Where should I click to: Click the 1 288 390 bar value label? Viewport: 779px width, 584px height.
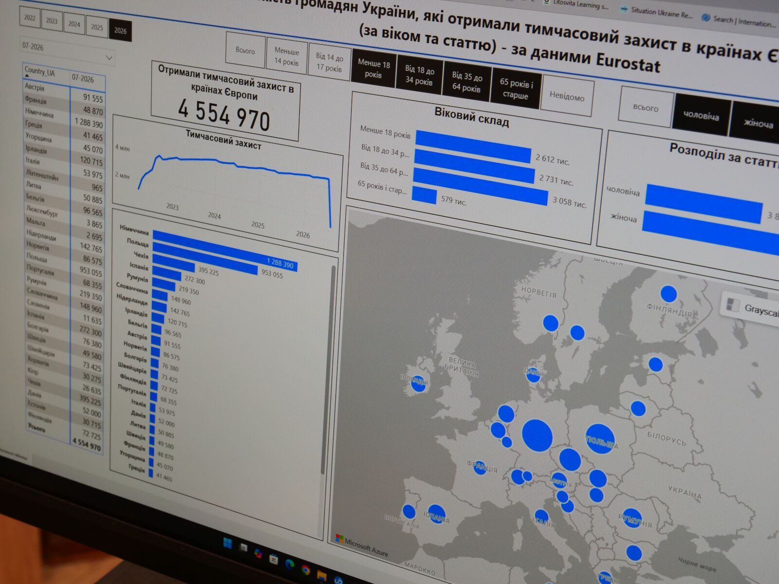click(x=280, y=263)
